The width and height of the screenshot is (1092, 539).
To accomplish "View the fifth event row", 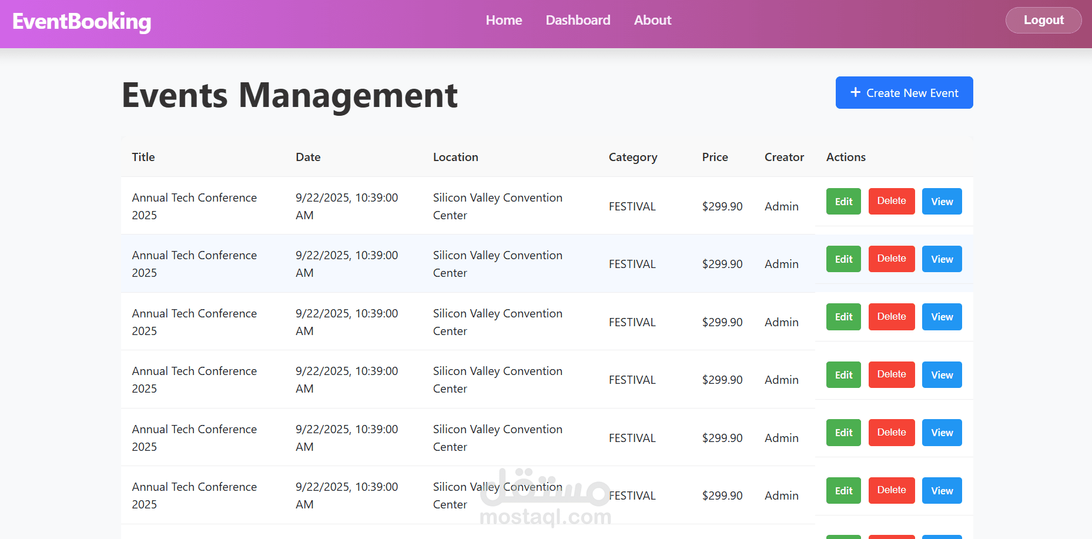I will pyautogui.click(x=942, y=433).
